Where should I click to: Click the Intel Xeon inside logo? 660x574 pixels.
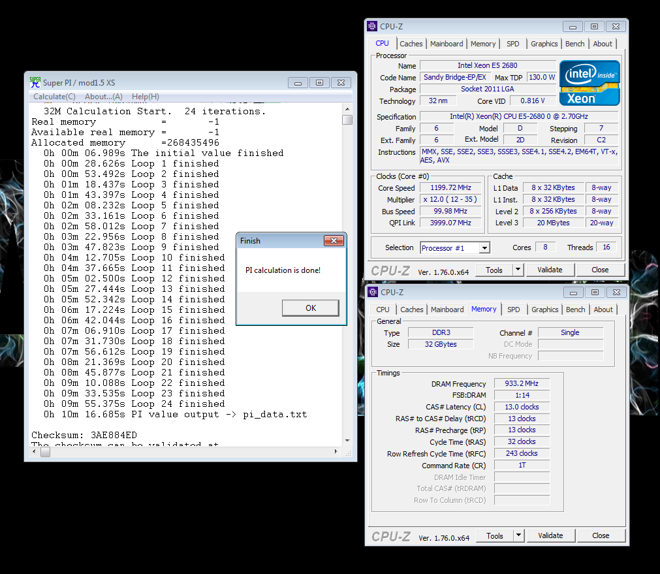pyautogui.click(x=589, y=83)
